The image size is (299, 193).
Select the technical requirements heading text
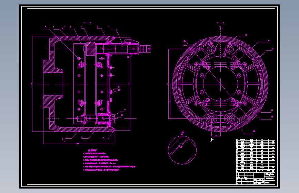click(x=92, y=150)
